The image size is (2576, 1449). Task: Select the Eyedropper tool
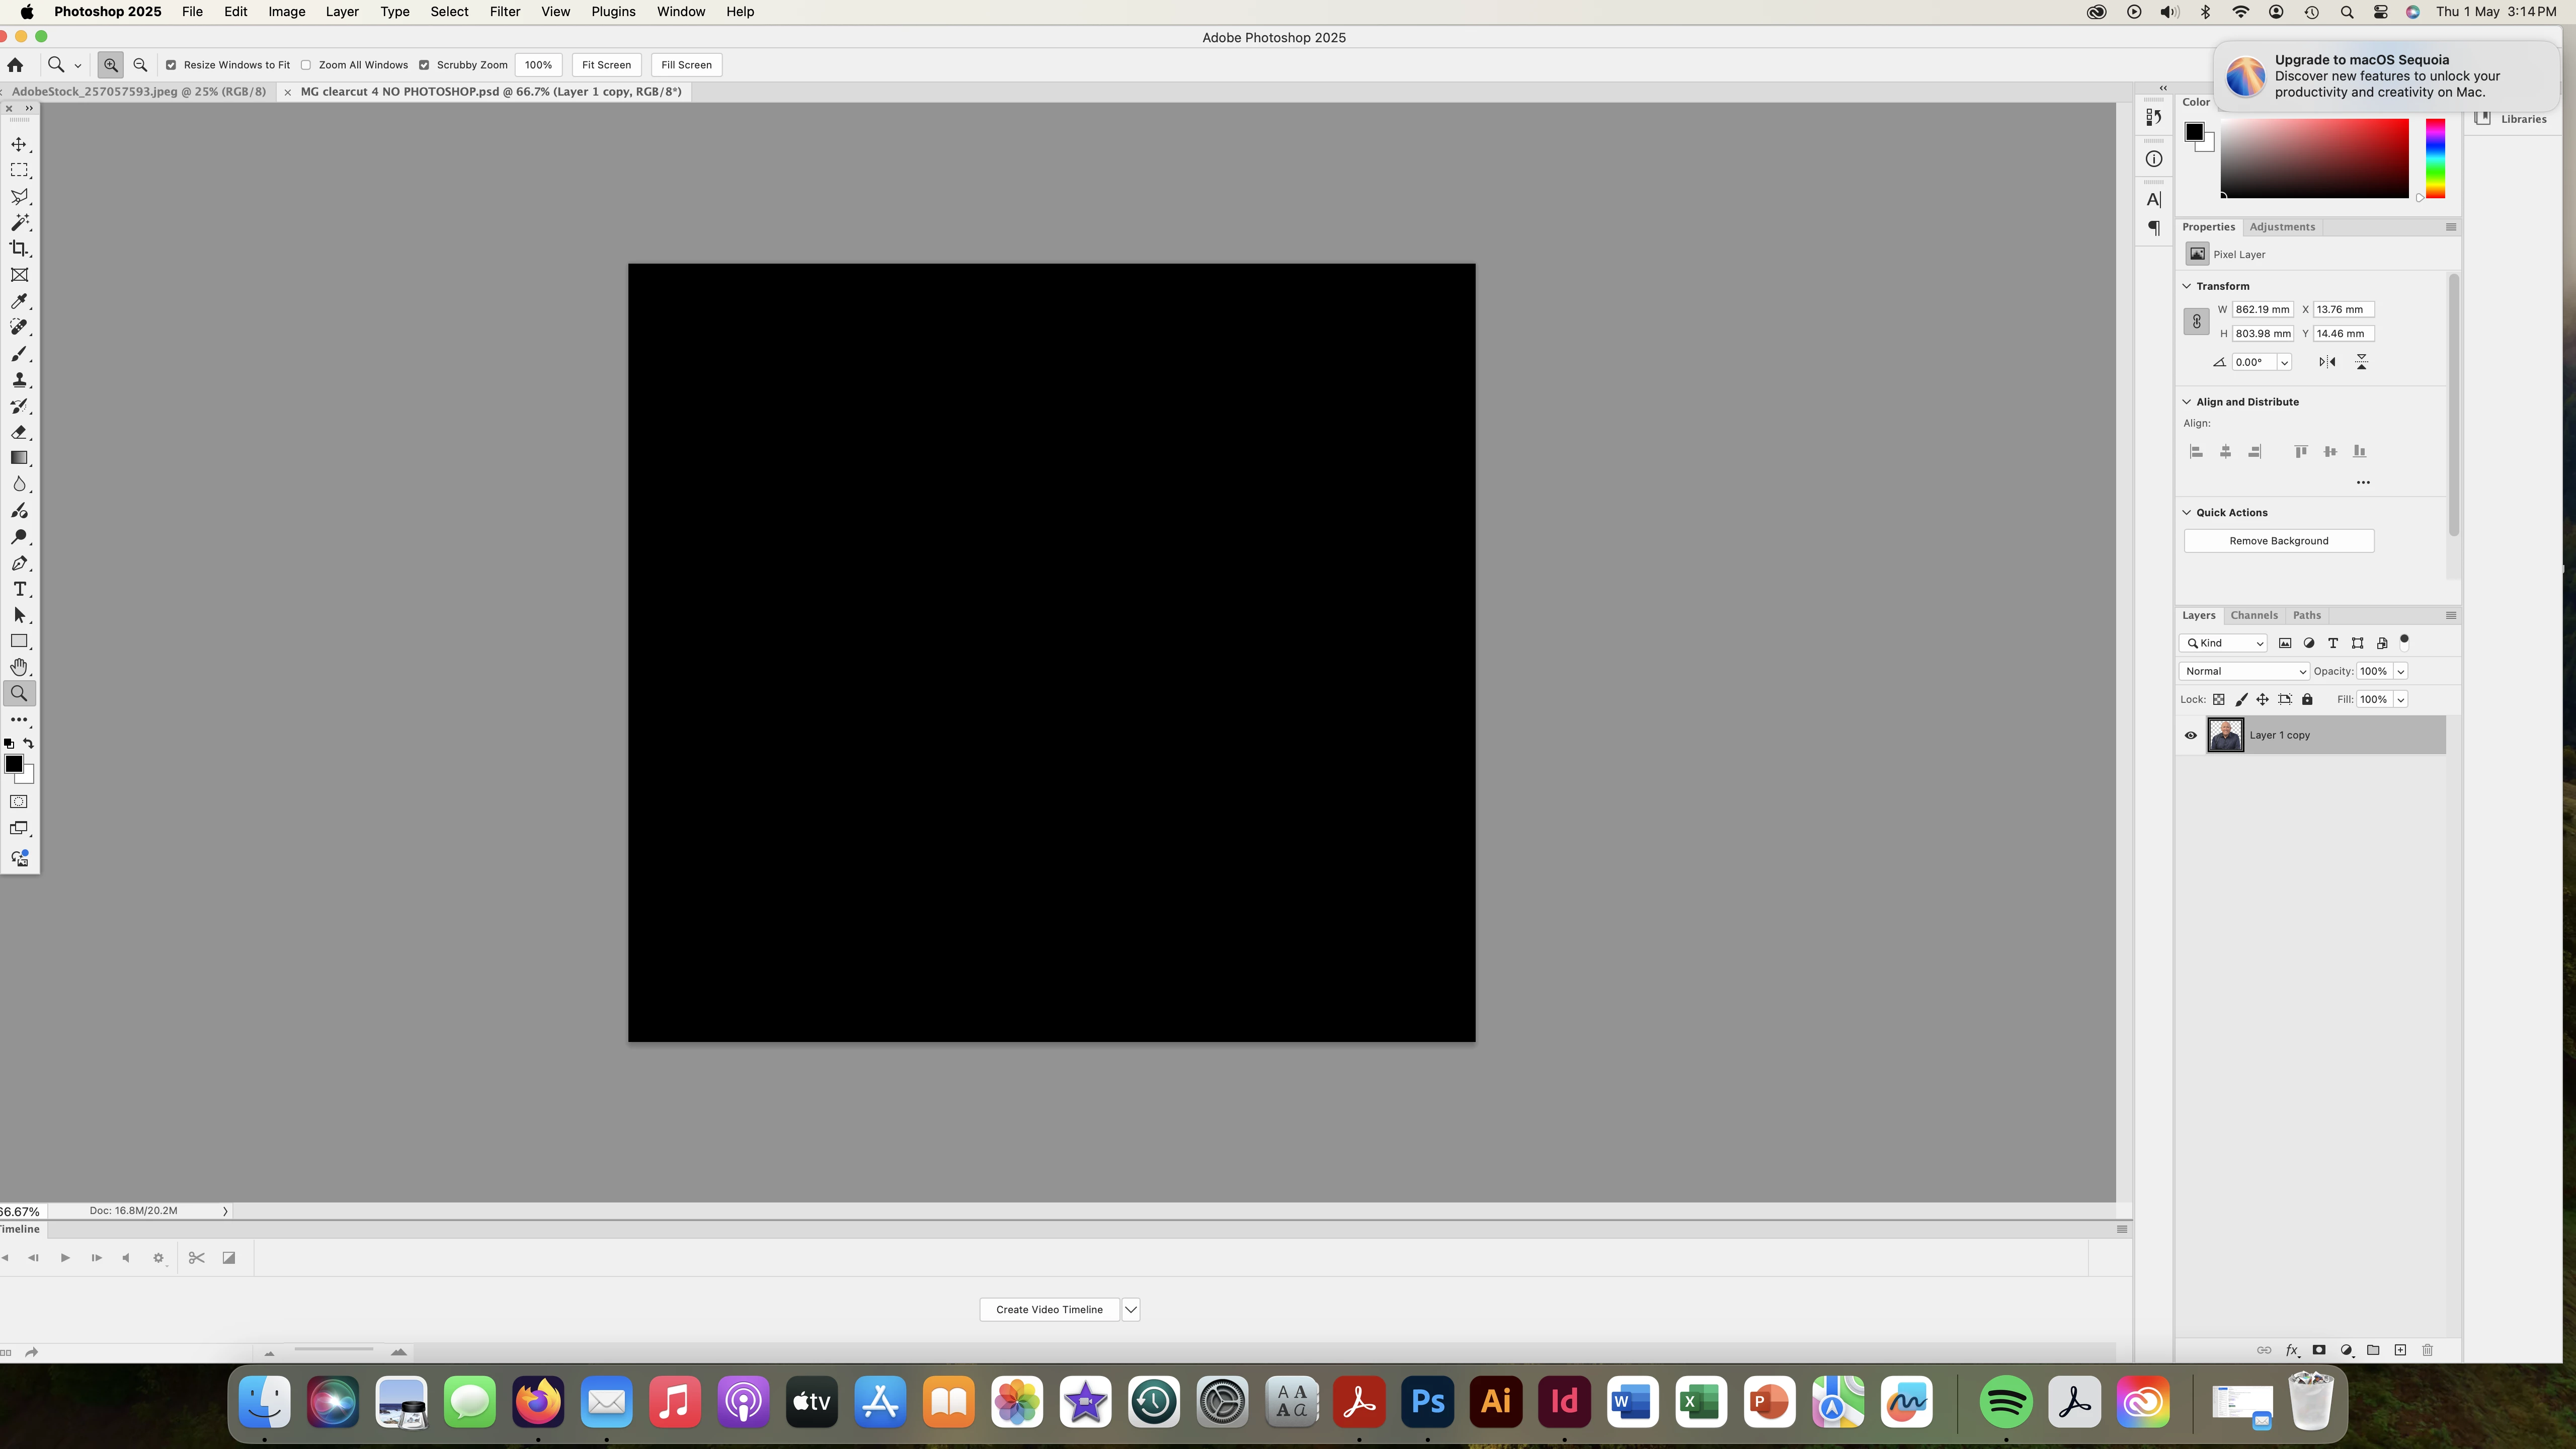pos(19,301)
